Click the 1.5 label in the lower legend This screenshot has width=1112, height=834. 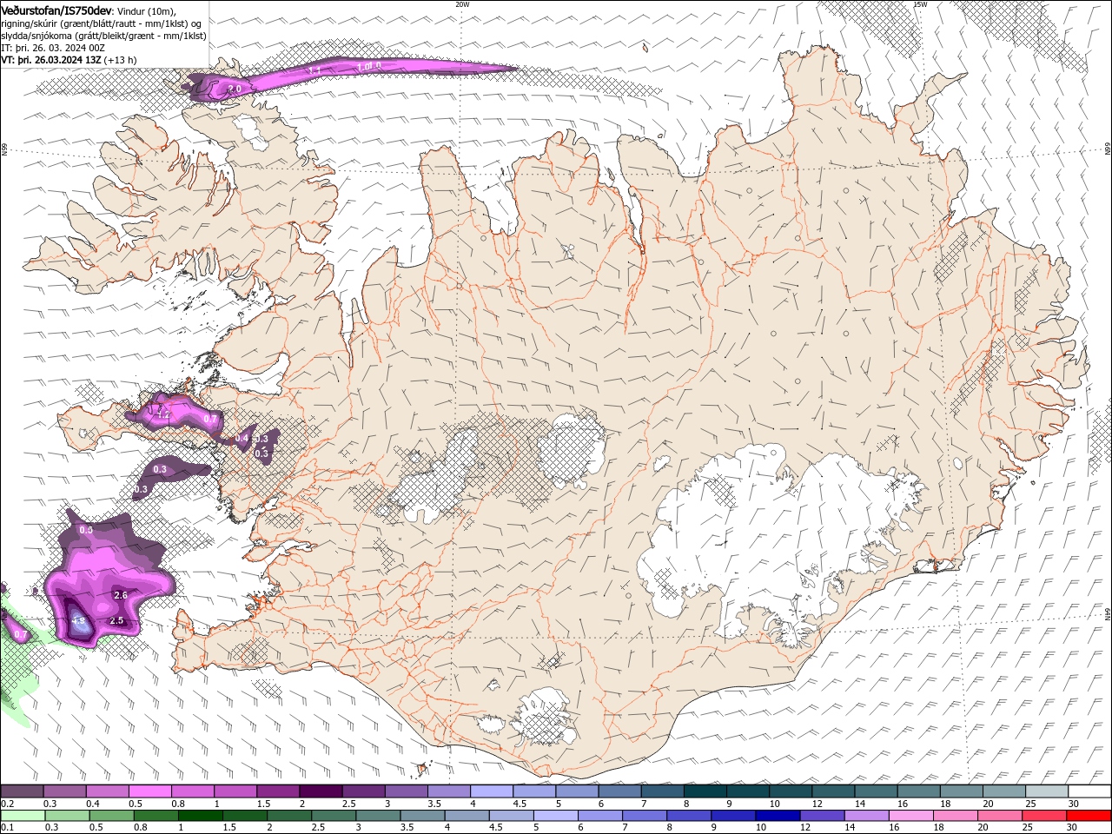[x=229, y=828]
